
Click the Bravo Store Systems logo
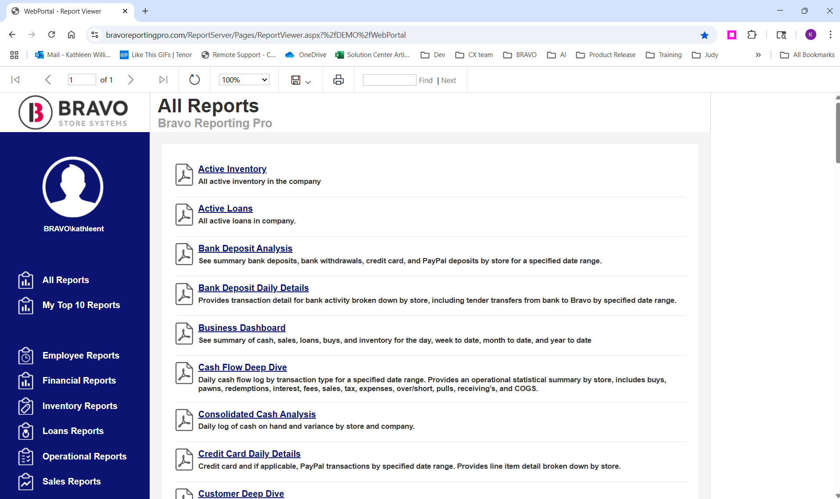74,112
